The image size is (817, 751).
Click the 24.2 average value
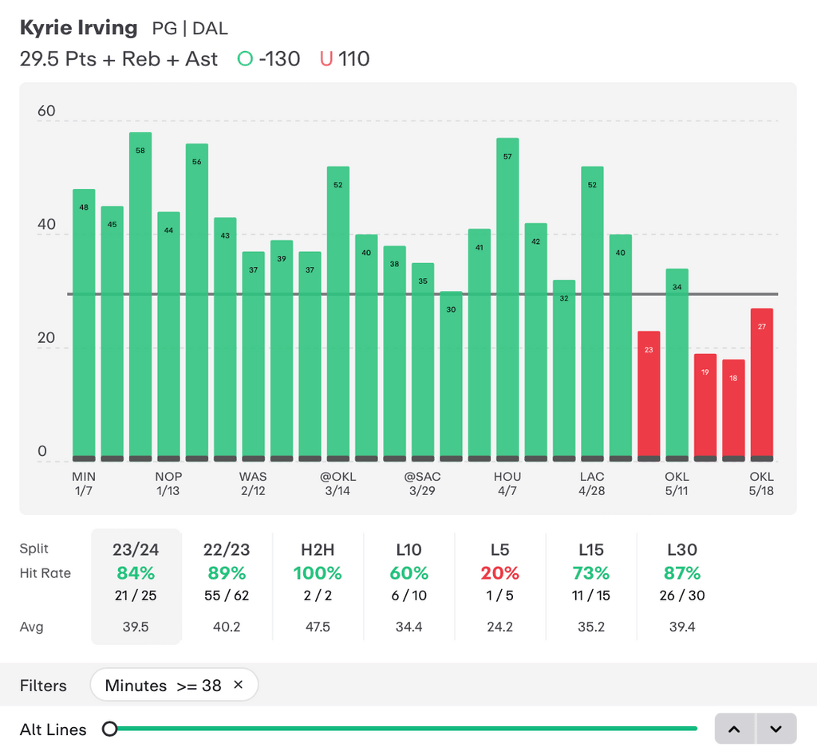pos(499,627)
